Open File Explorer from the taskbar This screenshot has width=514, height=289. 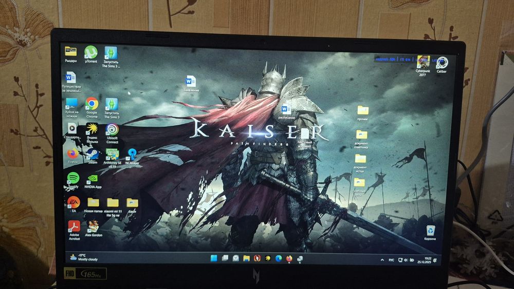point(247,259)
